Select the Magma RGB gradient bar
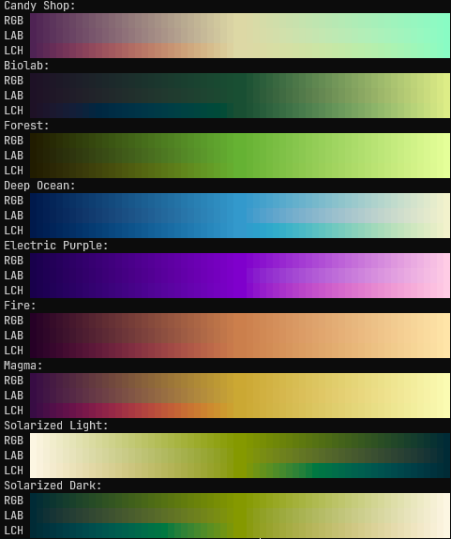 (240, 381)
